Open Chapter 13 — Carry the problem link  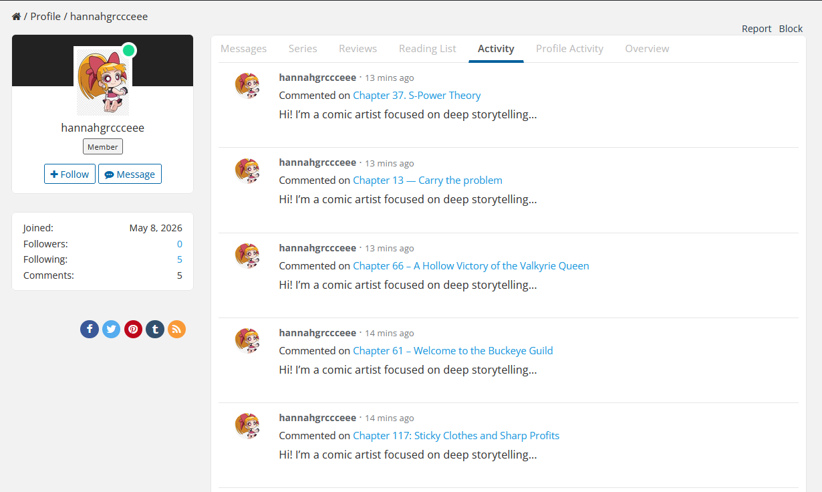coord(428,180)
